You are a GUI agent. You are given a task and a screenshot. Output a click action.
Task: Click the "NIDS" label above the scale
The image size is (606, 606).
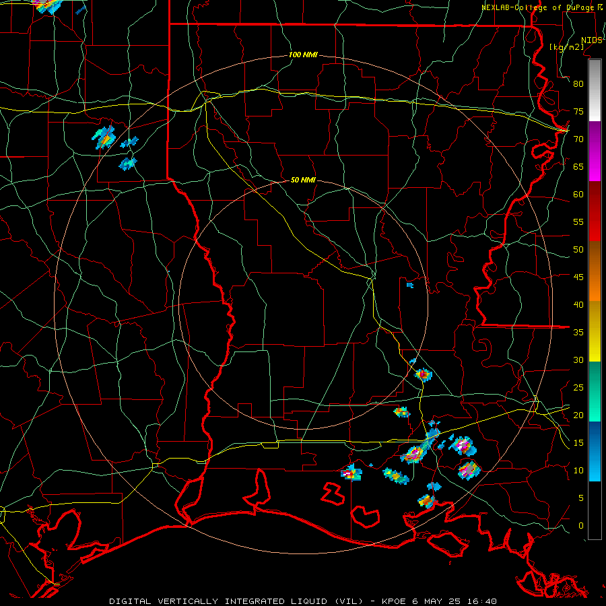click(592, 40)
